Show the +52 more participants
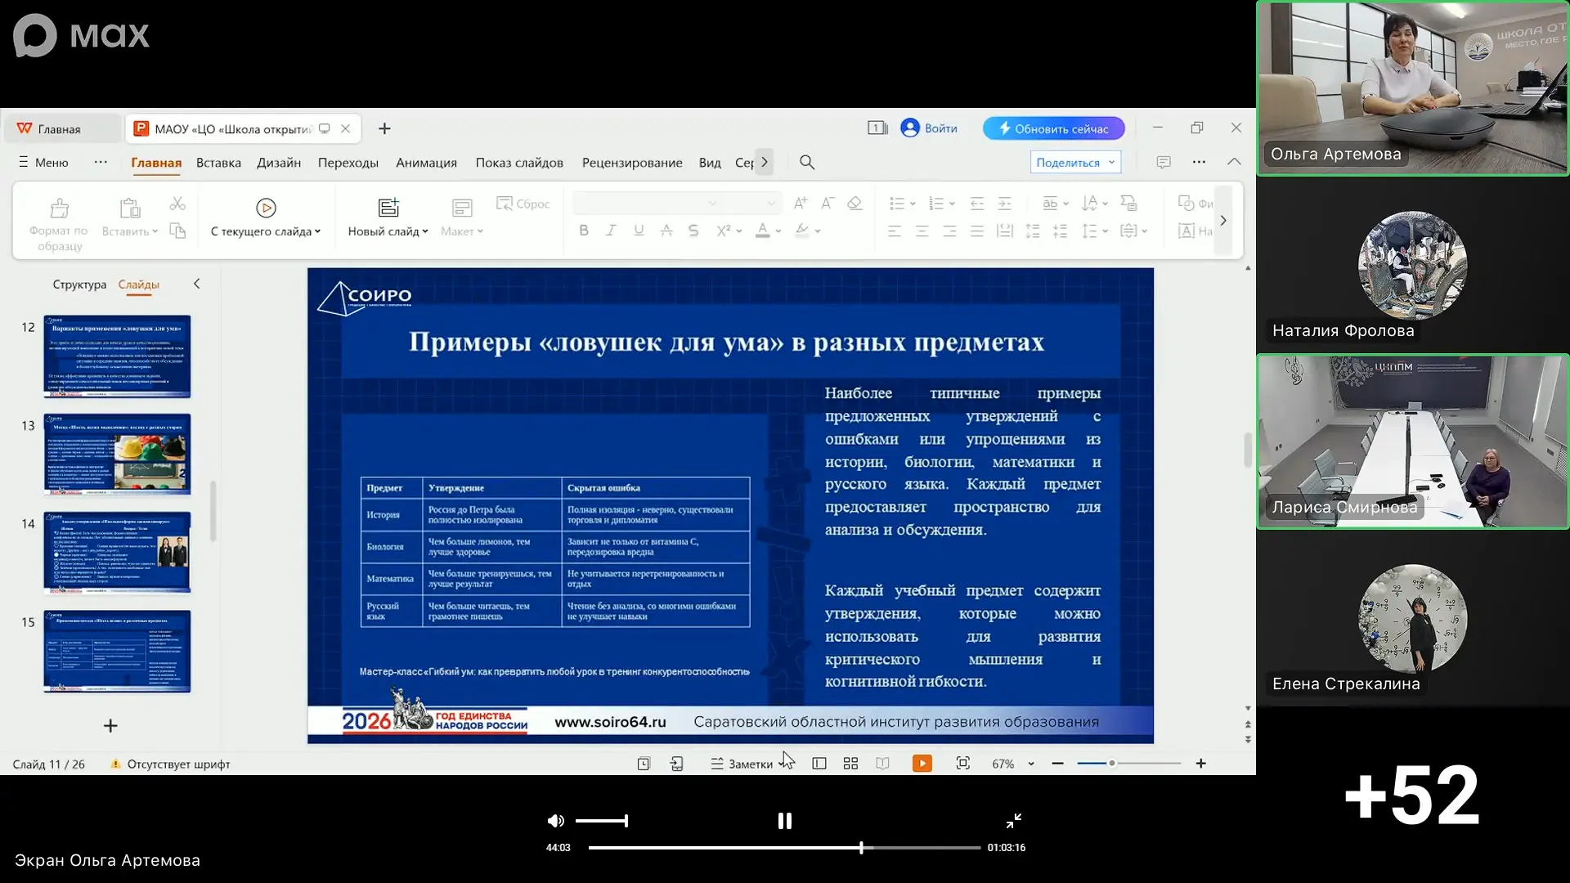The width and height of the screenshot is (1570, 883). (1412, 795)
